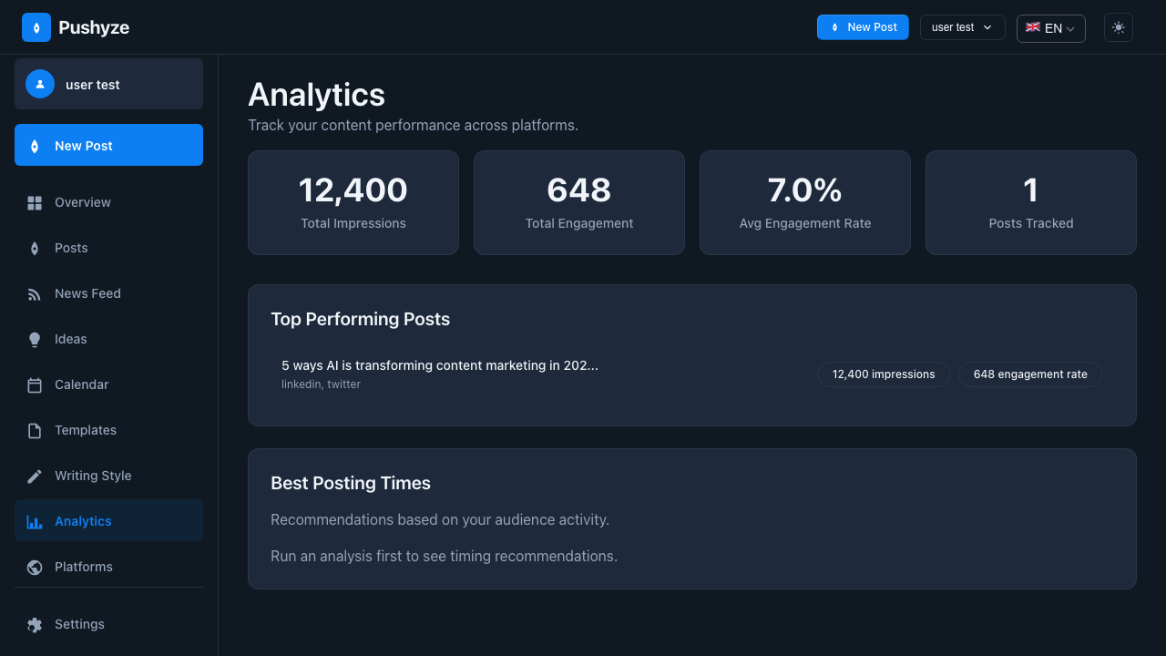Click the Ideas lightbulb icon
Screen dimensions: 1166x656
(x=35, y=339)
